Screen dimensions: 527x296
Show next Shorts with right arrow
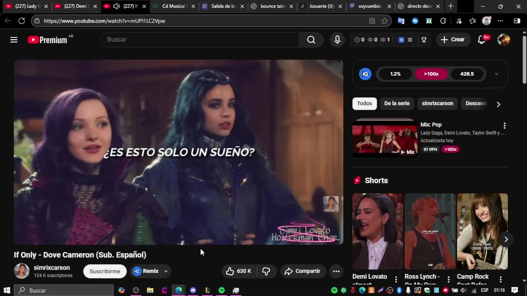(x=506, y=240)
